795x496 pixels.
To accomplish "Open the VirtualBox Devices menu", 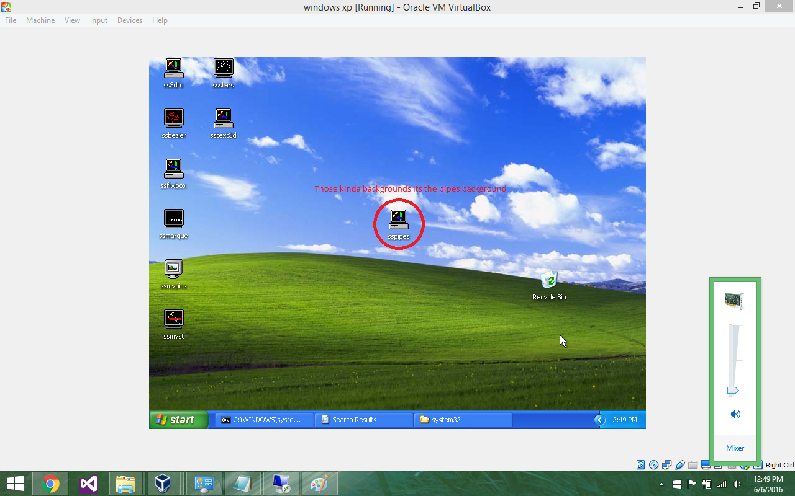I will [x=130, y=20].
